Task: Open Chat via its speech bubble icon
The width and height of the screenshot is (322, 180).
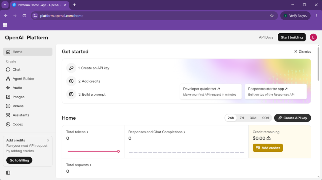Action: 8,70
